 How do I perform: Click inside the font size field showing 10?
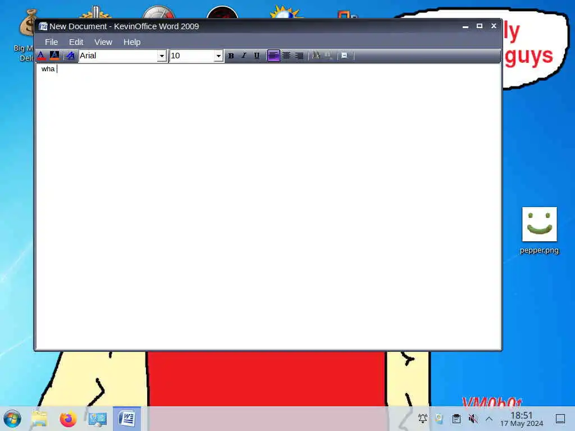click(x=192, y=56)
